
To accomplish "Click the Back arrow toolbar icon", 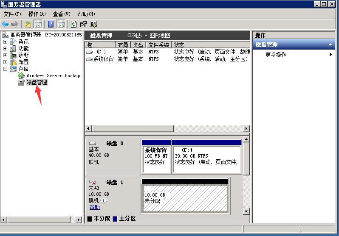I will point(5,25).
